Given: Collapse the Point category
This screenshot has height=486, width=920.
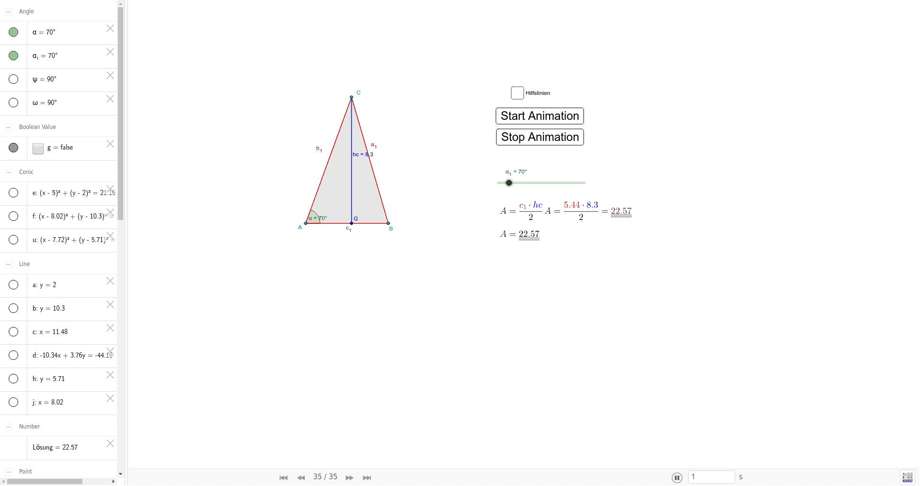Looking at the screenshot, I should [x=9, y=472].
